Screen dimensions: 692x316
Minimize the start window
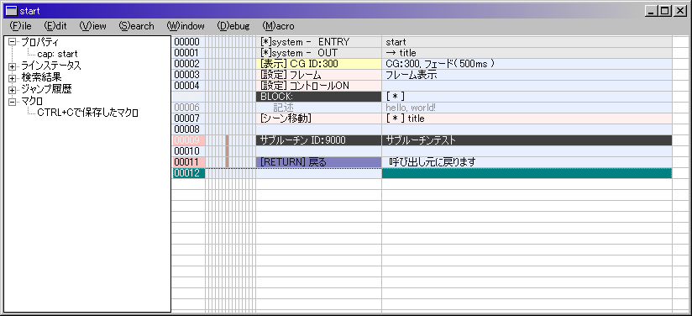tap(651, 11)
